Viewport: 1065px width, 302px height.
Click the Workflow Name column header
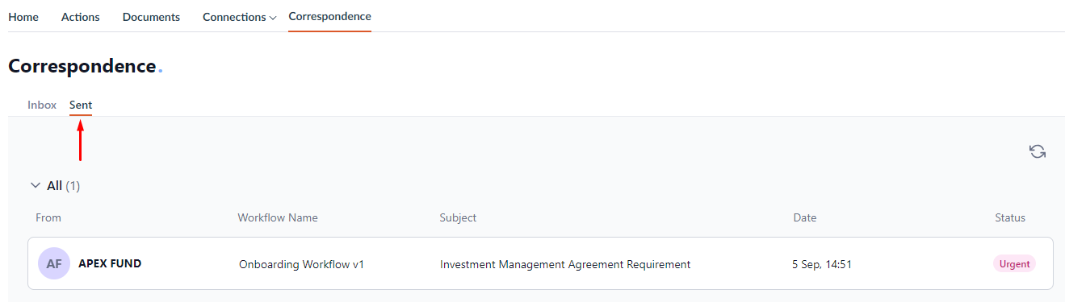coord(278,217)
